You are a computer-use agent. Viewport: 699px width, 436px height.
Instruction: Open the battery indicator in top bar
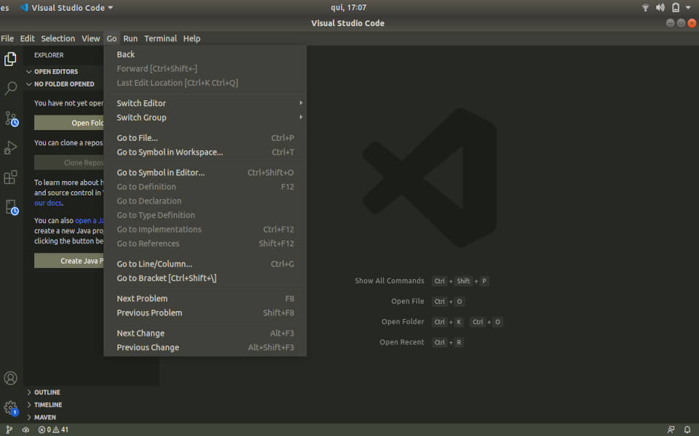676,7
